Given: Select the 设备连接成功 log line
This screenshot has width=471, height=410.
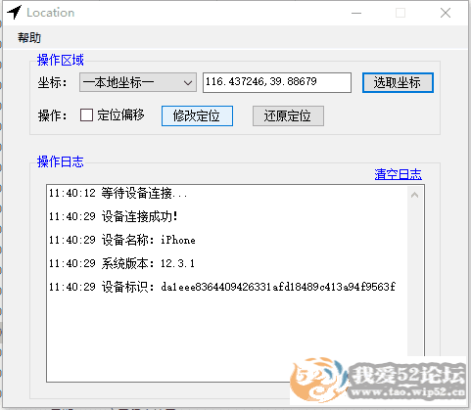Looking at the screenshot, I should [x=114, y=216].
